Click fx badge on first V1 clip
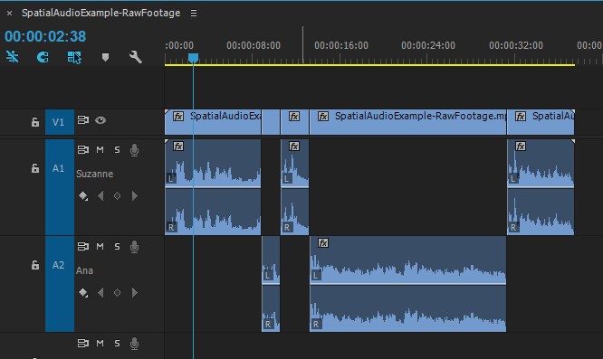The height and width of the screenshot is (359, 603). tap(178, 117)
